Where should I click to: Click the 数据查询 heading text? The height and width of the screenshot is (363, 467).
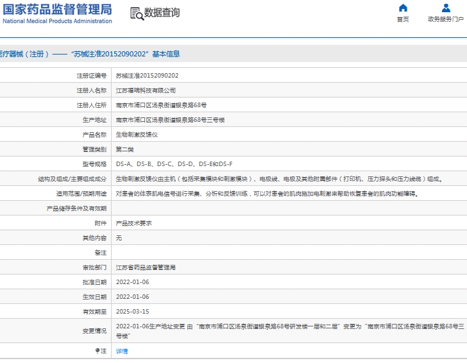[x=162, y=13]
